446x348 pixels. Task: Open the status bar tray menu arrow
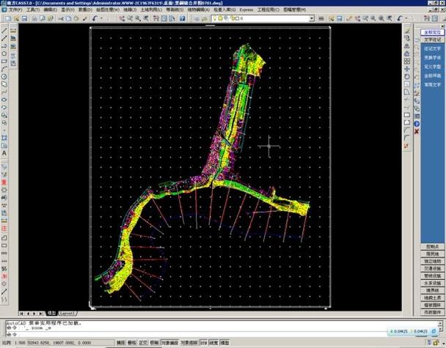coord(442,343)
